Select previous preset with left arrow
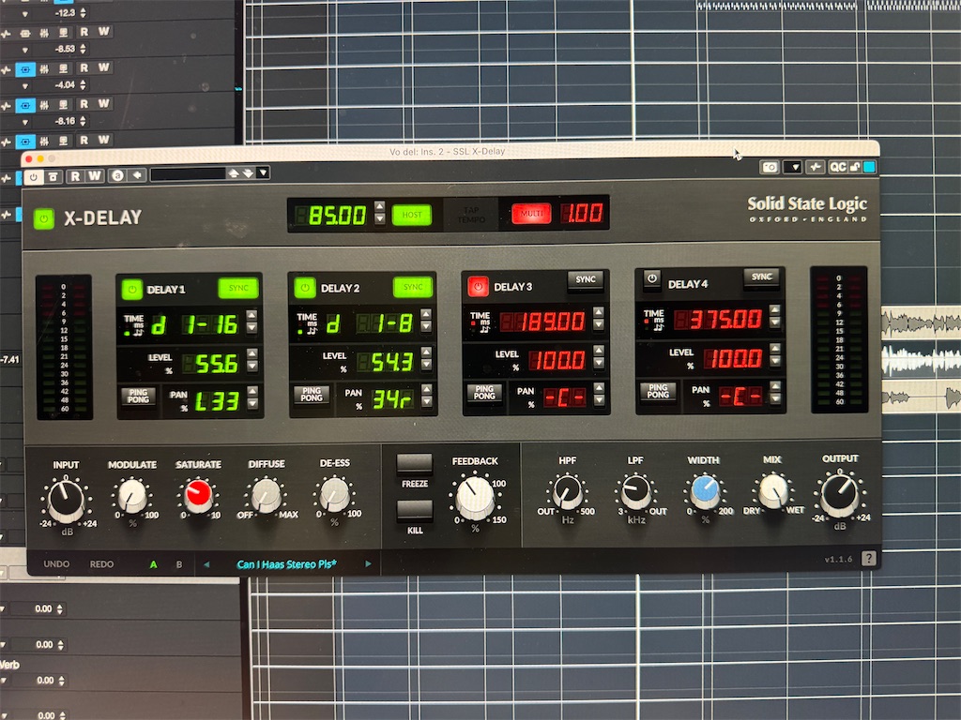The image size is (961, 720). point(206,564)
